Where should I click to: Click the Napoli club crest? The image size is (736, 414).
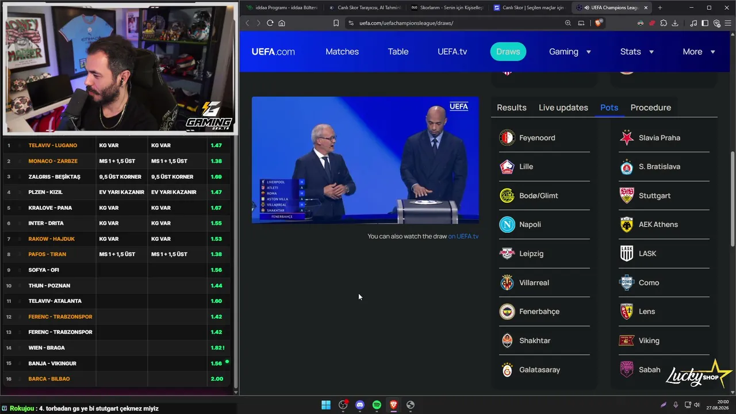pos(507,224)
